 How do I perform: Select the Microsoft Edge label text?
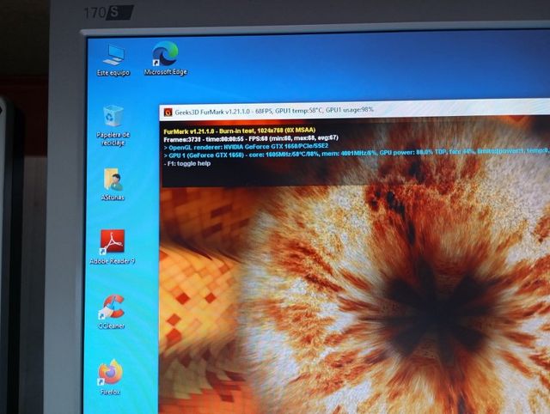pos(166,73)
